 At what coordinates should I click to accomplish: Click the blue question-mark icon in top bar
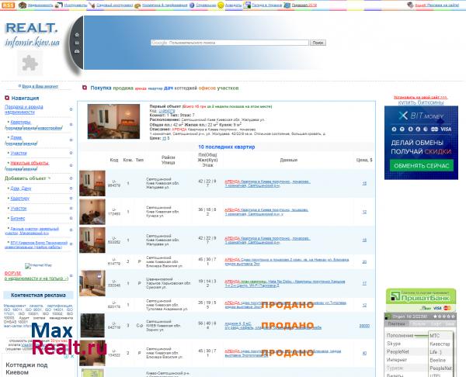(192, 5)
